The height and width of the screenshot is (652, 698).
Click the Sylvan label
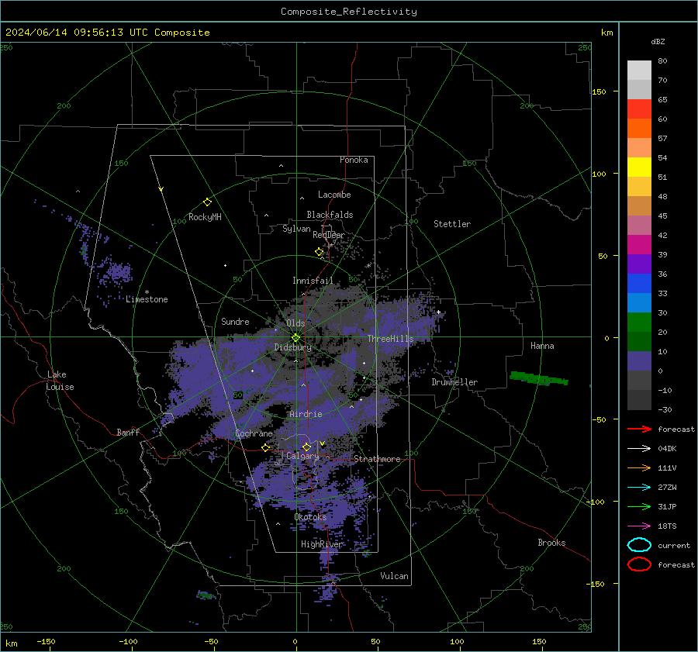pos(296,229)
